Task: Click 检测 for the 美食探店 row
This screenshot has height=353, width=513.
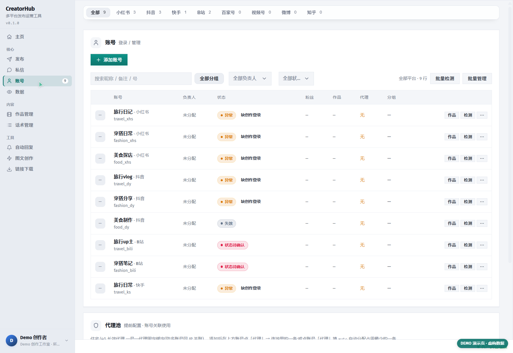Action: click(x=468, y=158)
